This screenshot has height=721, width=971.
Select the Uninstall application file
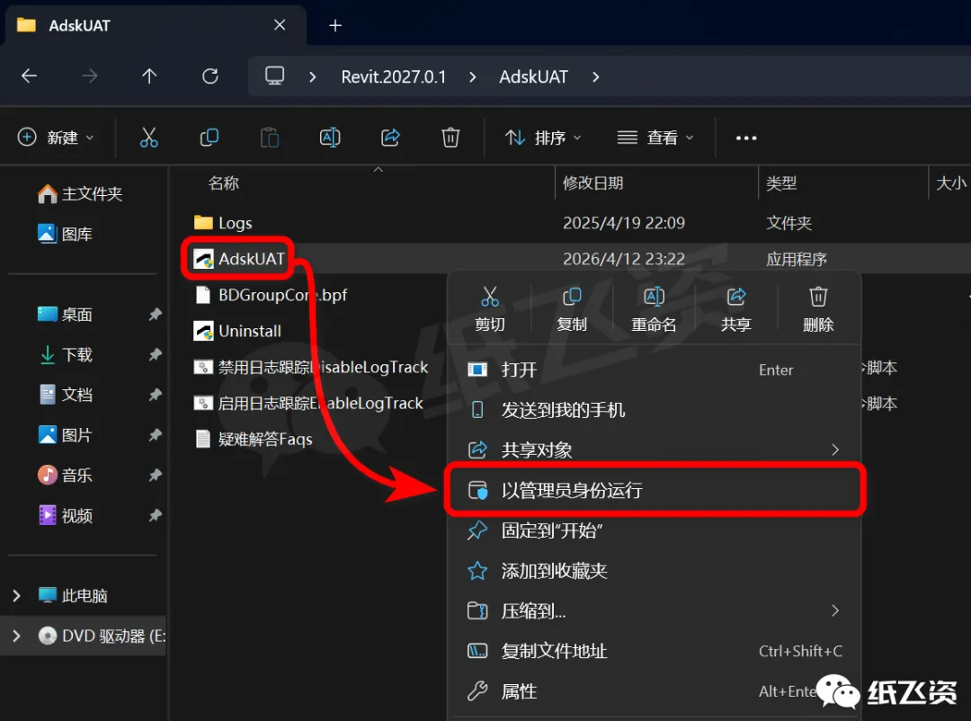point(237,331)
